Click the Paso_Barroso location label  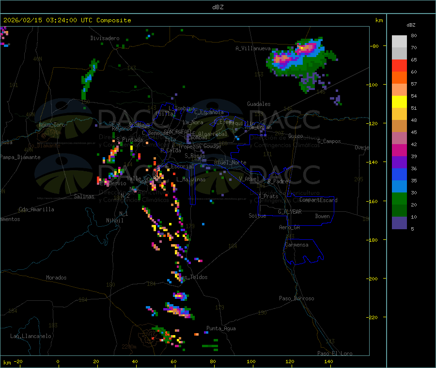tap(296, 299)
